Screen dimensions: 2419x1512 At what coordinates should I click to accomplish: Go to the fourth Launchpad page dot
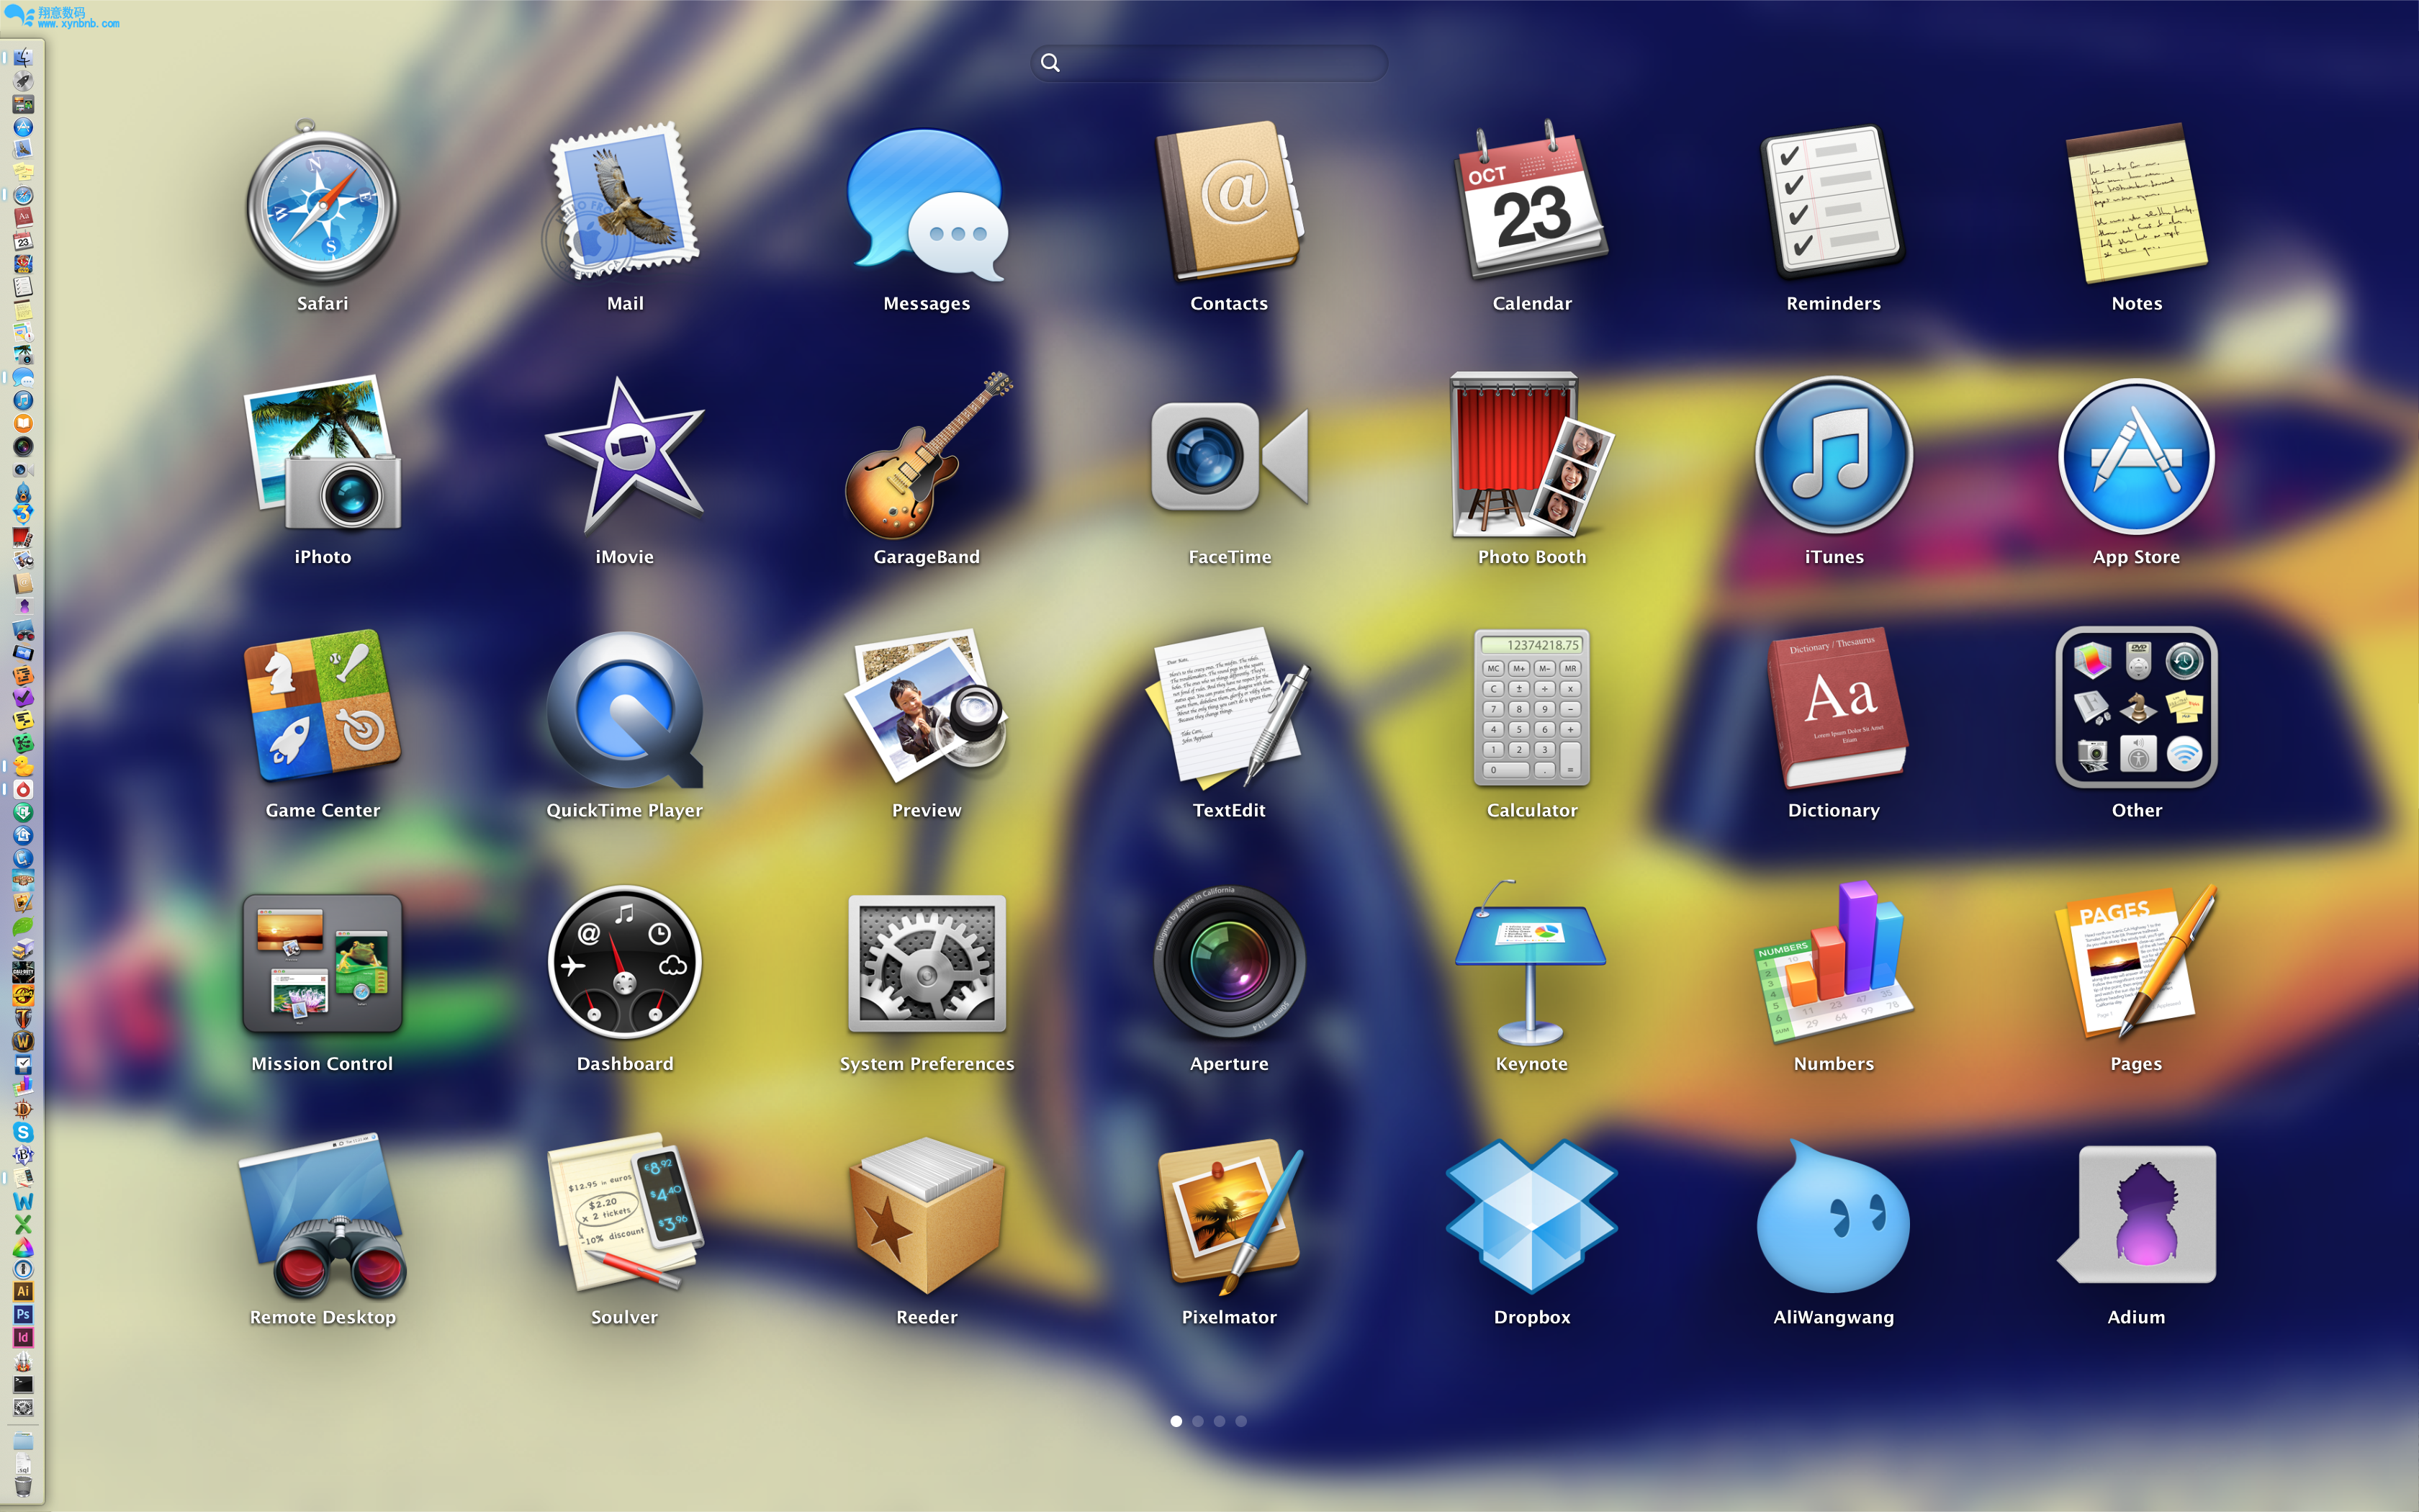click(1240, 1421)
